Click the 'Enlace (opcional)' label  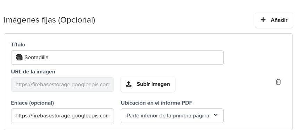click(x=33, y=103)
